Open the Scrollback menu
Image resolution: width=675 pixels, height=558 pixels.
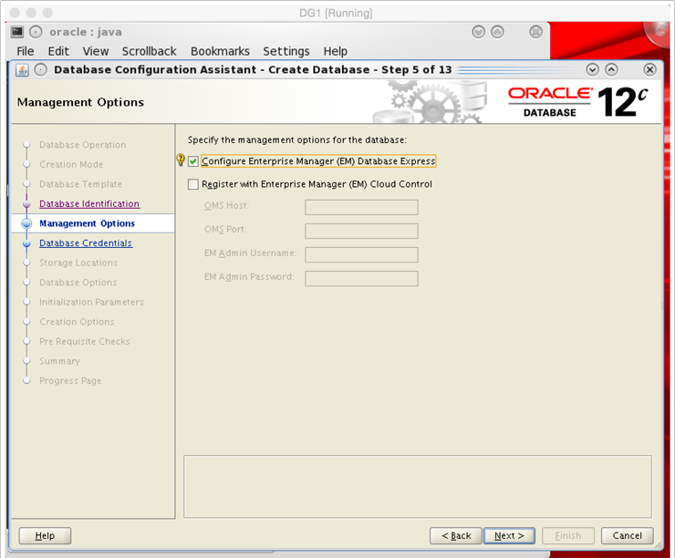click(x=149, y=51)
